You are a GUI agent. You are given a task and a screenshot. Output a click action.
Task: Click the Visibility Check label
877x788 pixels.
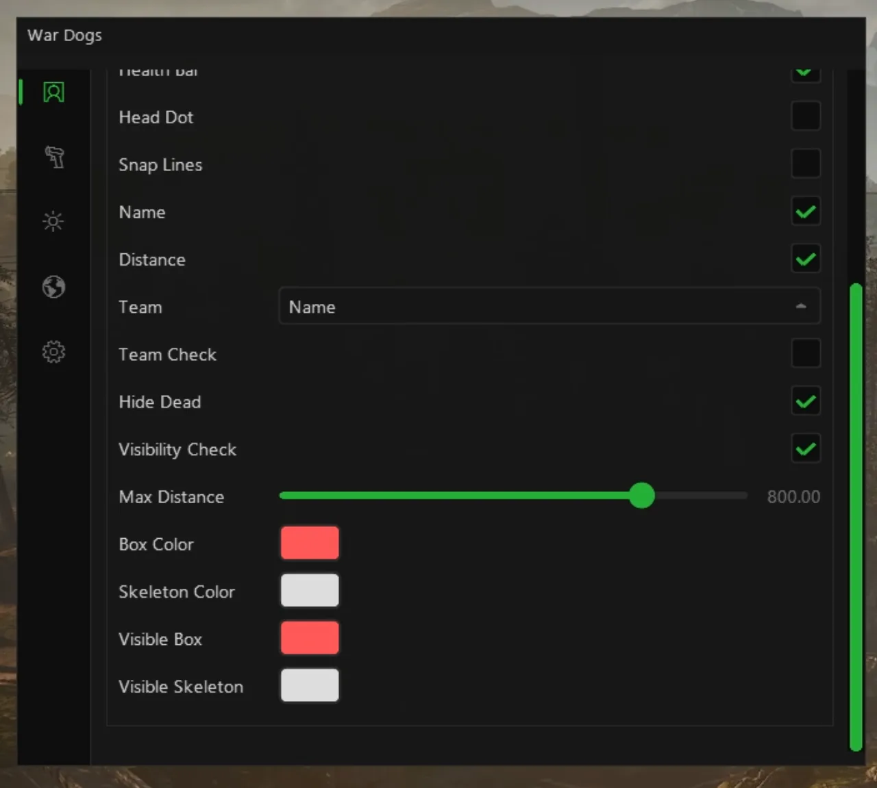177,450
